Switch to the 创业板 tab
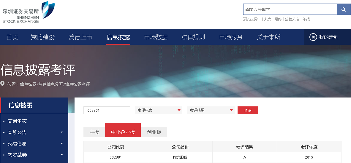 (x=154, y=132)
